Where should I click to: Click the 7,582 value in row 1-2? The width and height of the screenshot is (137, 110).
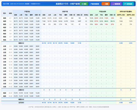(44, 21)
